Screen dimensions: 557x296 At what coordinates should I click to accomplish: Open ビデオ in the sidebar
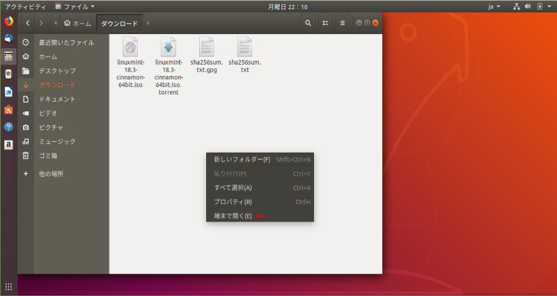click(x=63, y=114)
